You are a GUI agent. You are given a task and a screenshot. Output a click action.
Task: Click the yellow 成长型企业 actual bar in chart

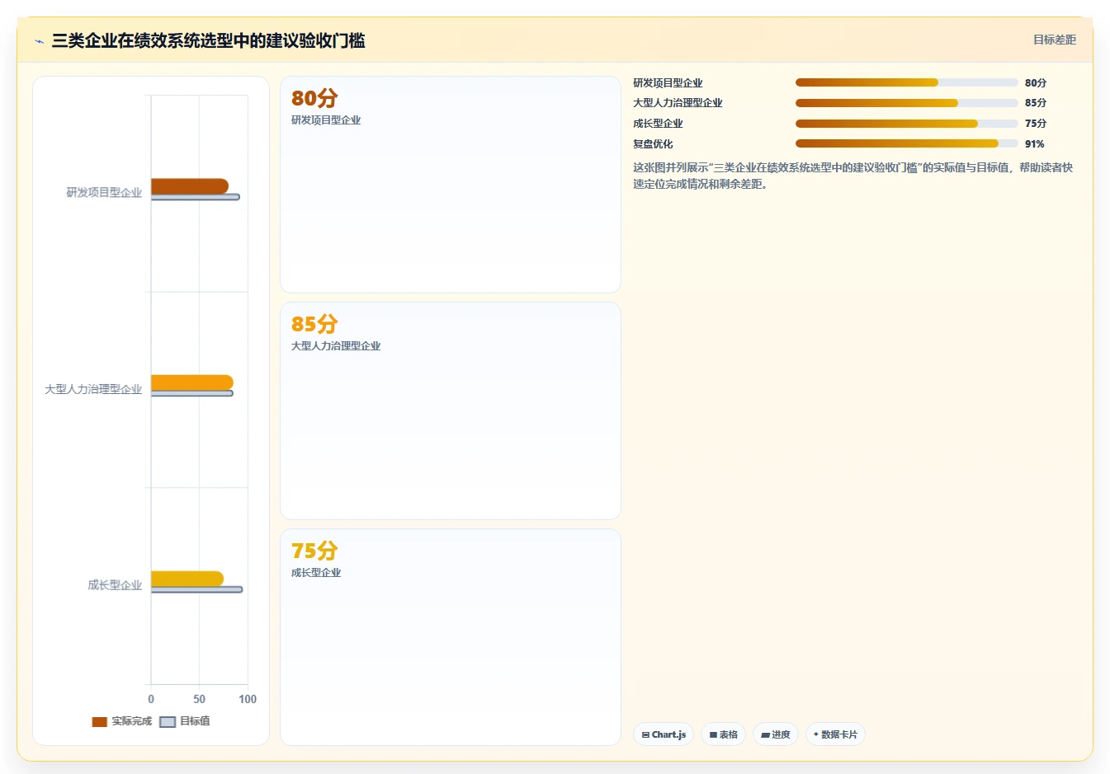[x=187, y=579]
